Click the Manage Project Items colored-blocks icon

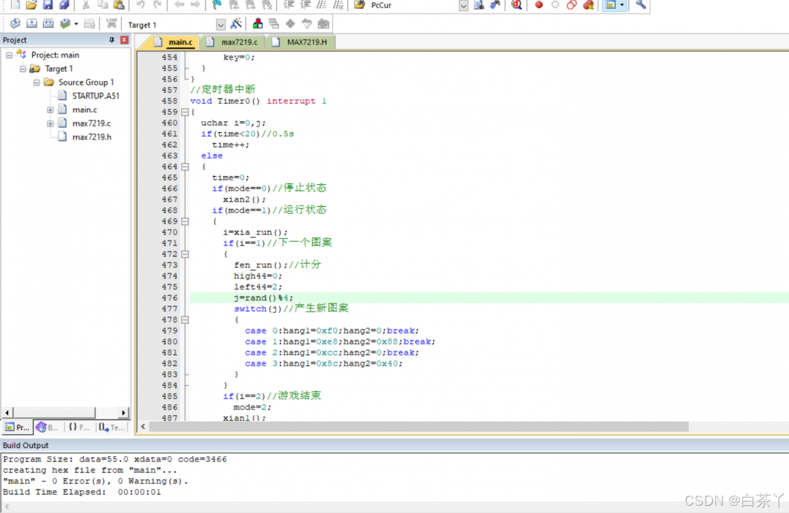pyautogui.click(x=258, y=24)
